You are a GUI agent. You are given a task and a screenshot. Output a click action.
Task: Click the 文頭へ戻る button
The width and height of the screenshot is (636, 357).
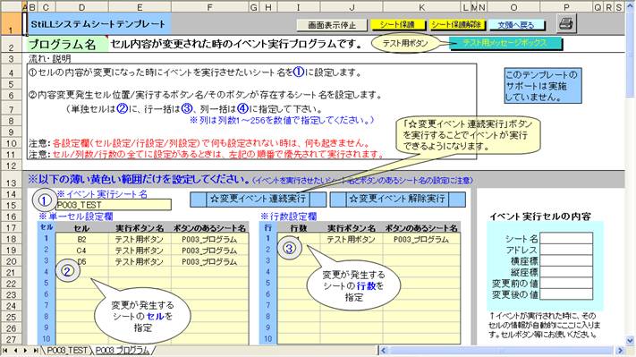516,25
